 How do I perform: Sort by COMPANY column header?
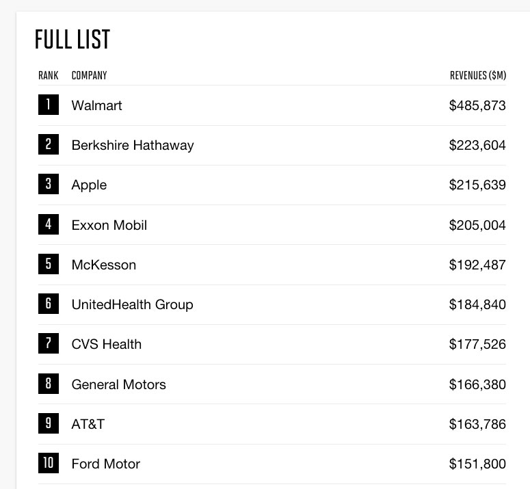tap(89, 75)
